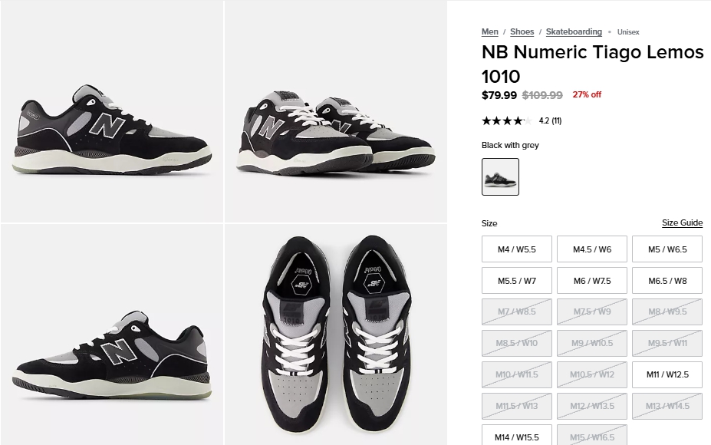Open the top-down pair shoe photo
The height and width of the screenshot is (445, 711).
[335, 335]
